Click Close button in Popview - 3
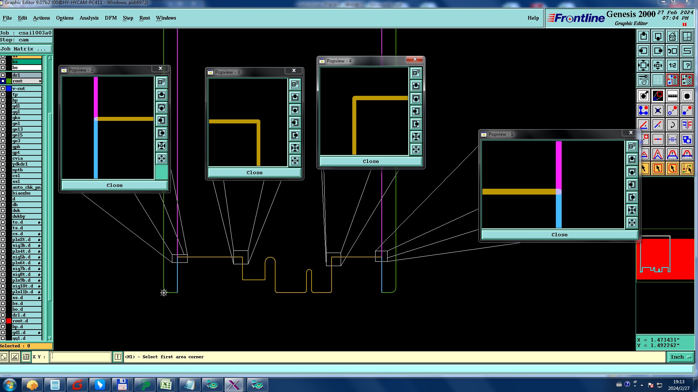This screenshot has width=698, height=392. (x=254, y=172)
